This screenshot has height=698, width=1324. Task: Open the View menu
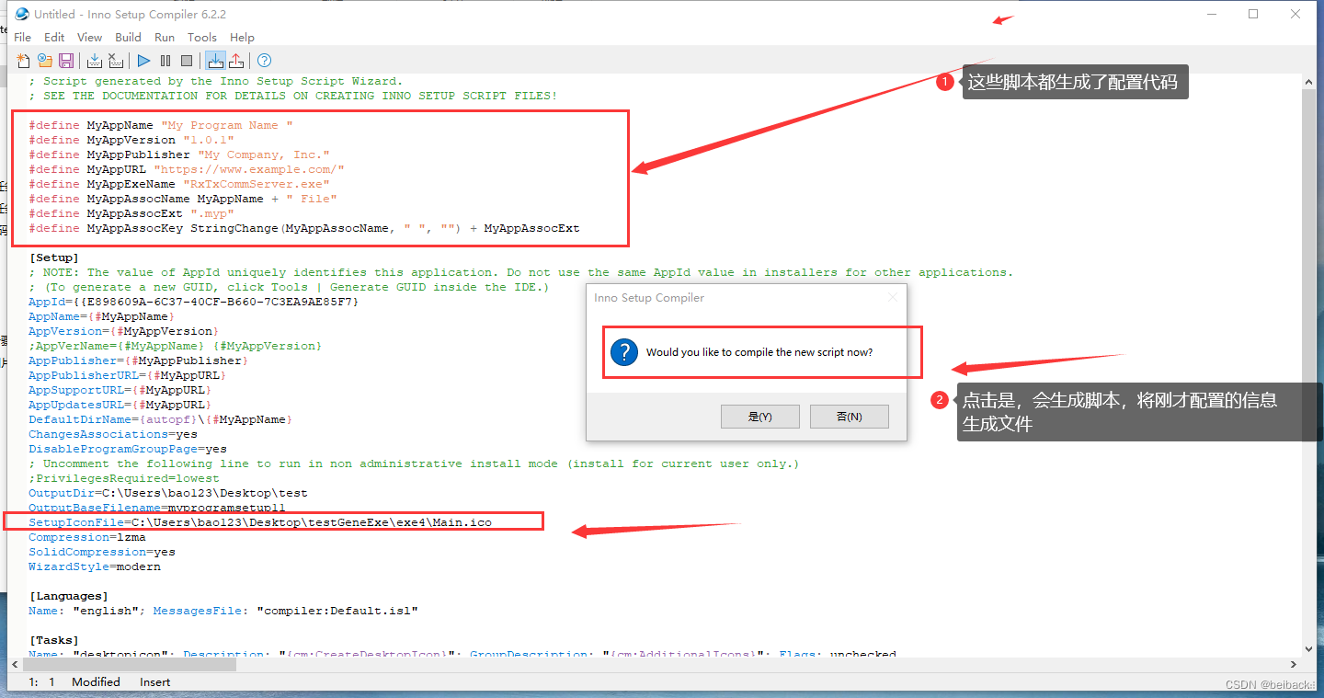tap(89, 37)
